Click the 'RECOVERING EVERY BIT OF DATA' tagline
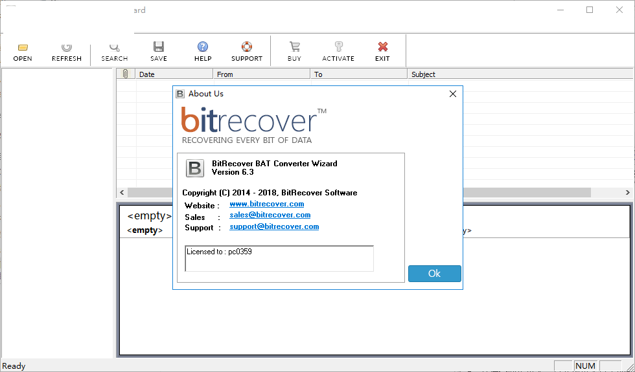Image resolution: width=635 pixels, height=372 pixels. pos(247,140)
